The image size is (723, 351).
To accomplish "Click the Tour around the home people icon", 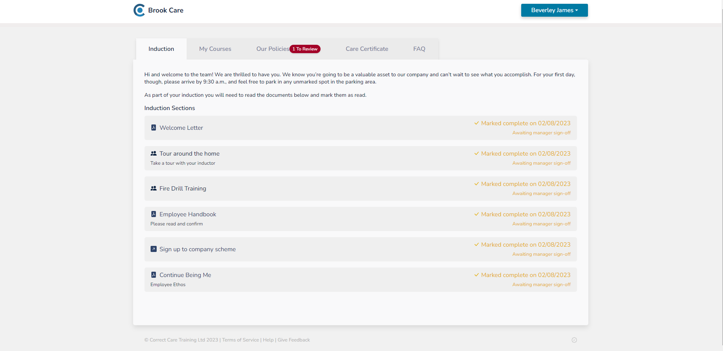I will coord(154,154).
